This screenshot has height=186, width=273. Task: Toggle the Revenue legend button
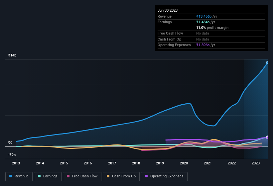[19, 176]
